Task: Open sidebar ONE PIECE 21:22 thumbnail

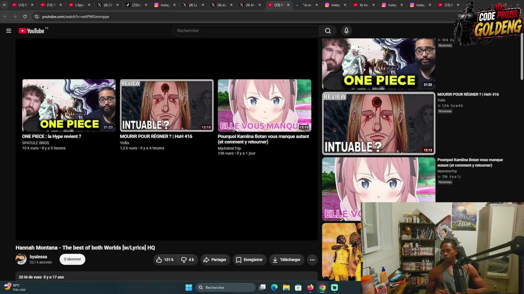Action: click(x=379, y=64)
